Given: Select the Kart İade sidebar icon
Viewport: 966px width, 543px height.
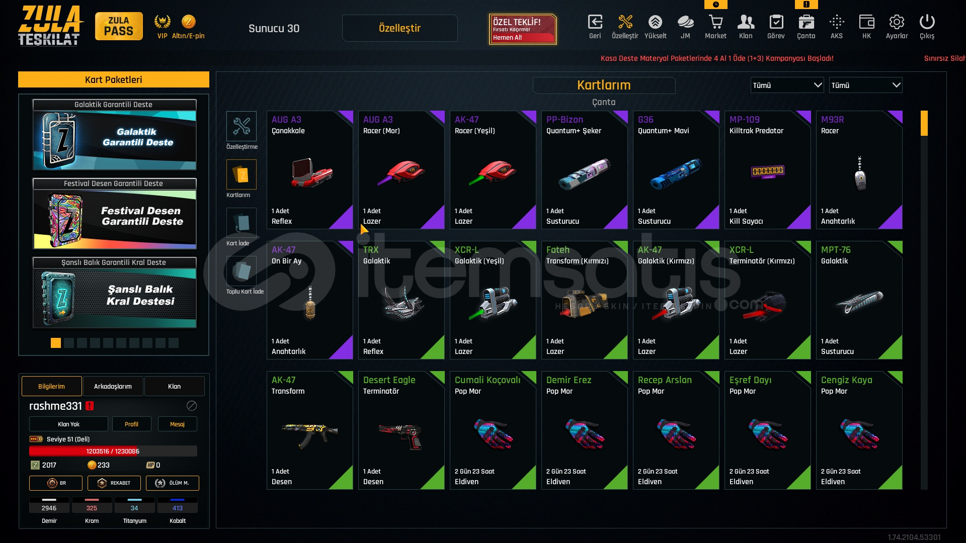Looking at the screenshot, I should [242, 223].
